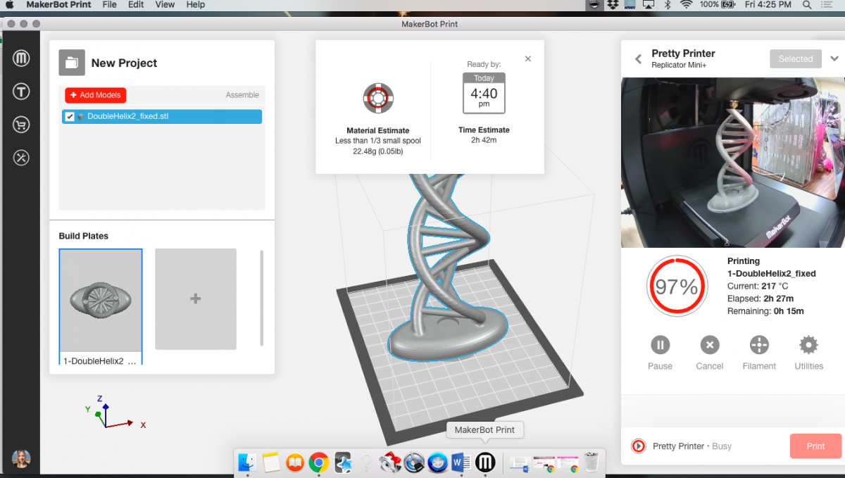845x478 pixels.
Task: Click the Selected printer button
Action: click(x=796, y=59)
